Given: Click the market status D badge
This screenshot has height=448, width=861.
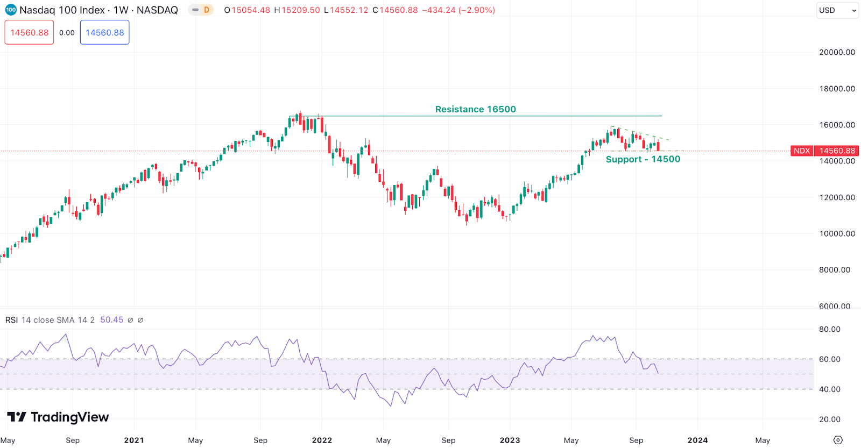Looking at the screenshot, I should pos(206,10).
